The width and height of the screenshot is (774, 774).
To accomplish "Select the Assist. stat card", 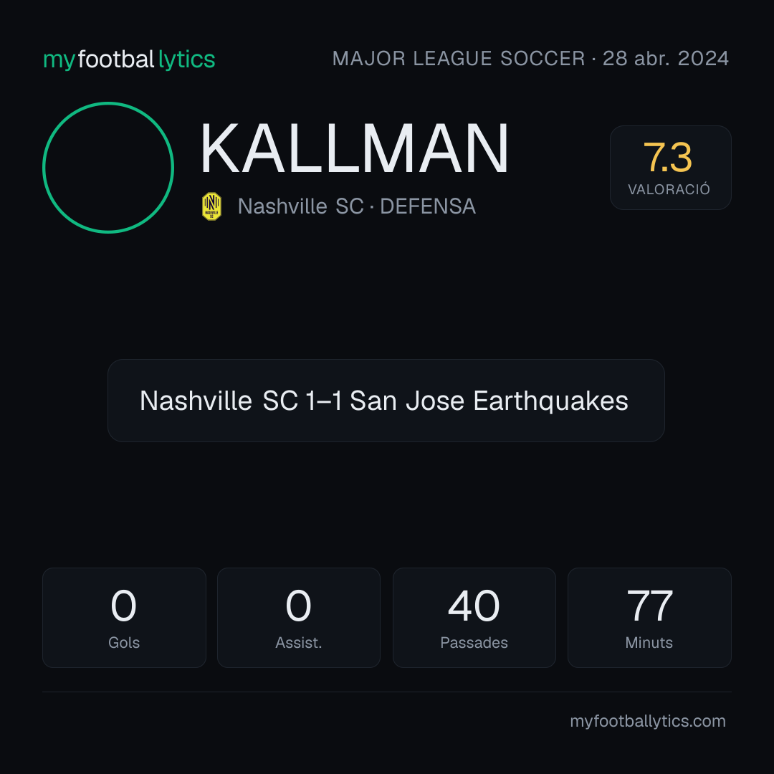I will click(299, 618).
